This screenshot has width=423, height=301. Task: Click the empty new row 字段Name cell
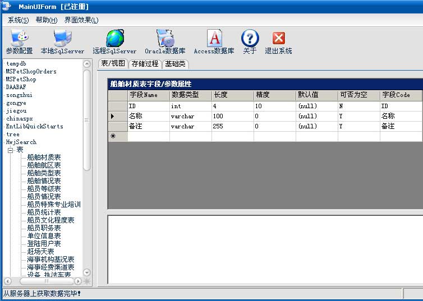coord(148,136)
